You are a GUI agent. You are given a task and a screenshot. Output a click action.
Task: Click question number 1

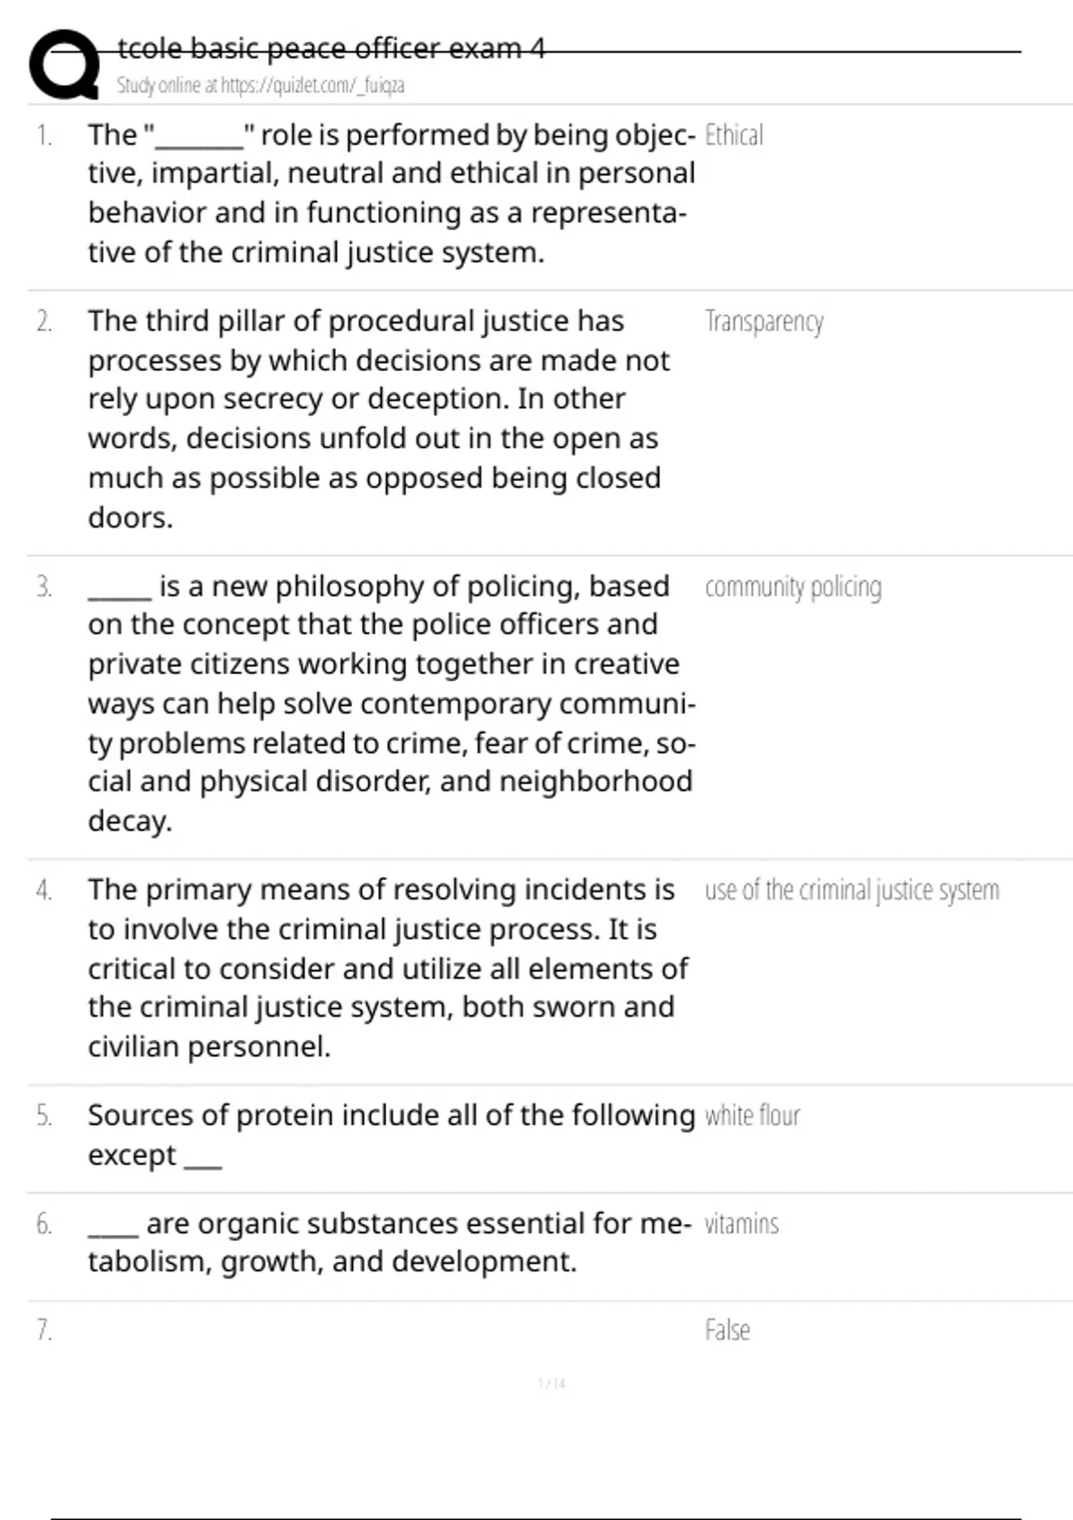[44, 136]
